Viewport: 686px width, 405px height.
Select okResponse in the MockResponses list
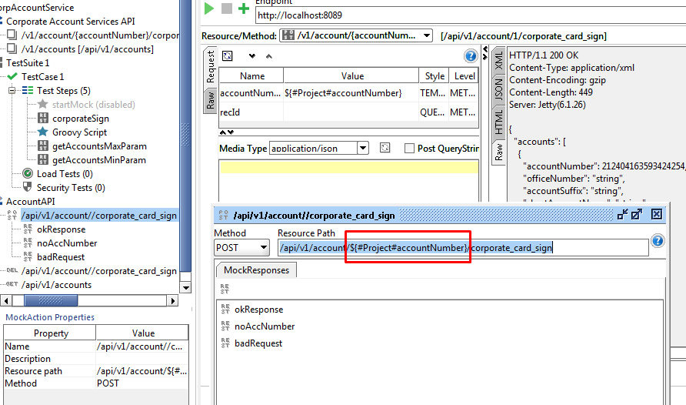tap(258, 310)
